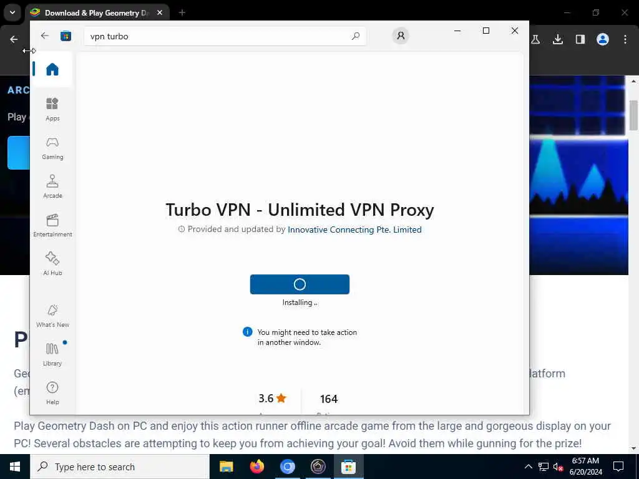This screenshot has height=479, width=639.
Task: Minimize the Microsoft Store window
Action: point(457,31)
